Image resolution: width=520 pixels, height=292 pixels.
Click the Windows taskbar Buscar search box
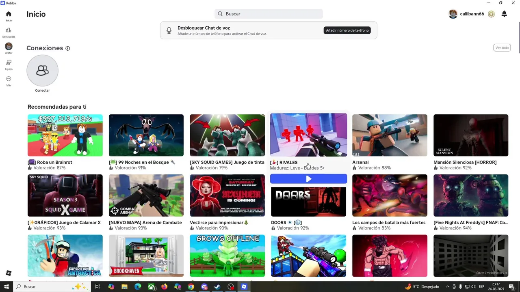click(52, 287)
